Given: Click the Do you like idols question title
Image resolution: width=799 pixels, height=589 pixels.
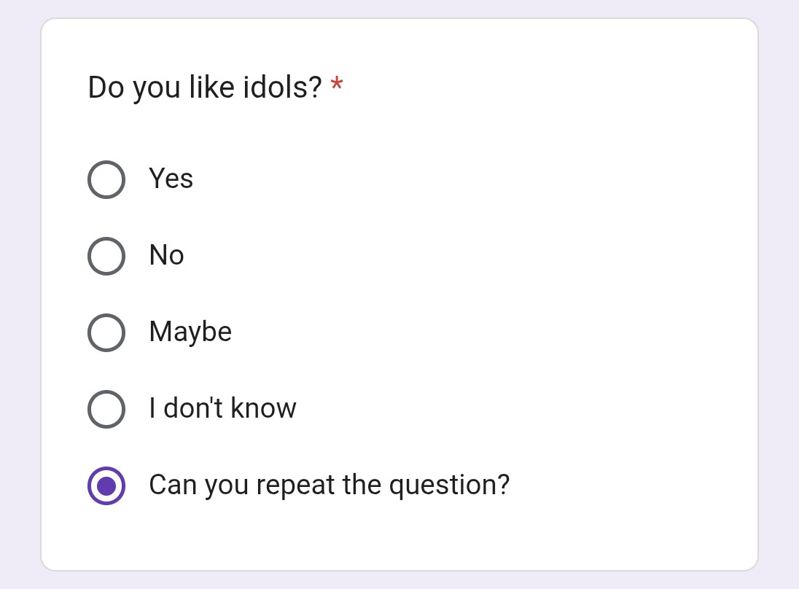Looking at the screenshot, I should (204, 88).
